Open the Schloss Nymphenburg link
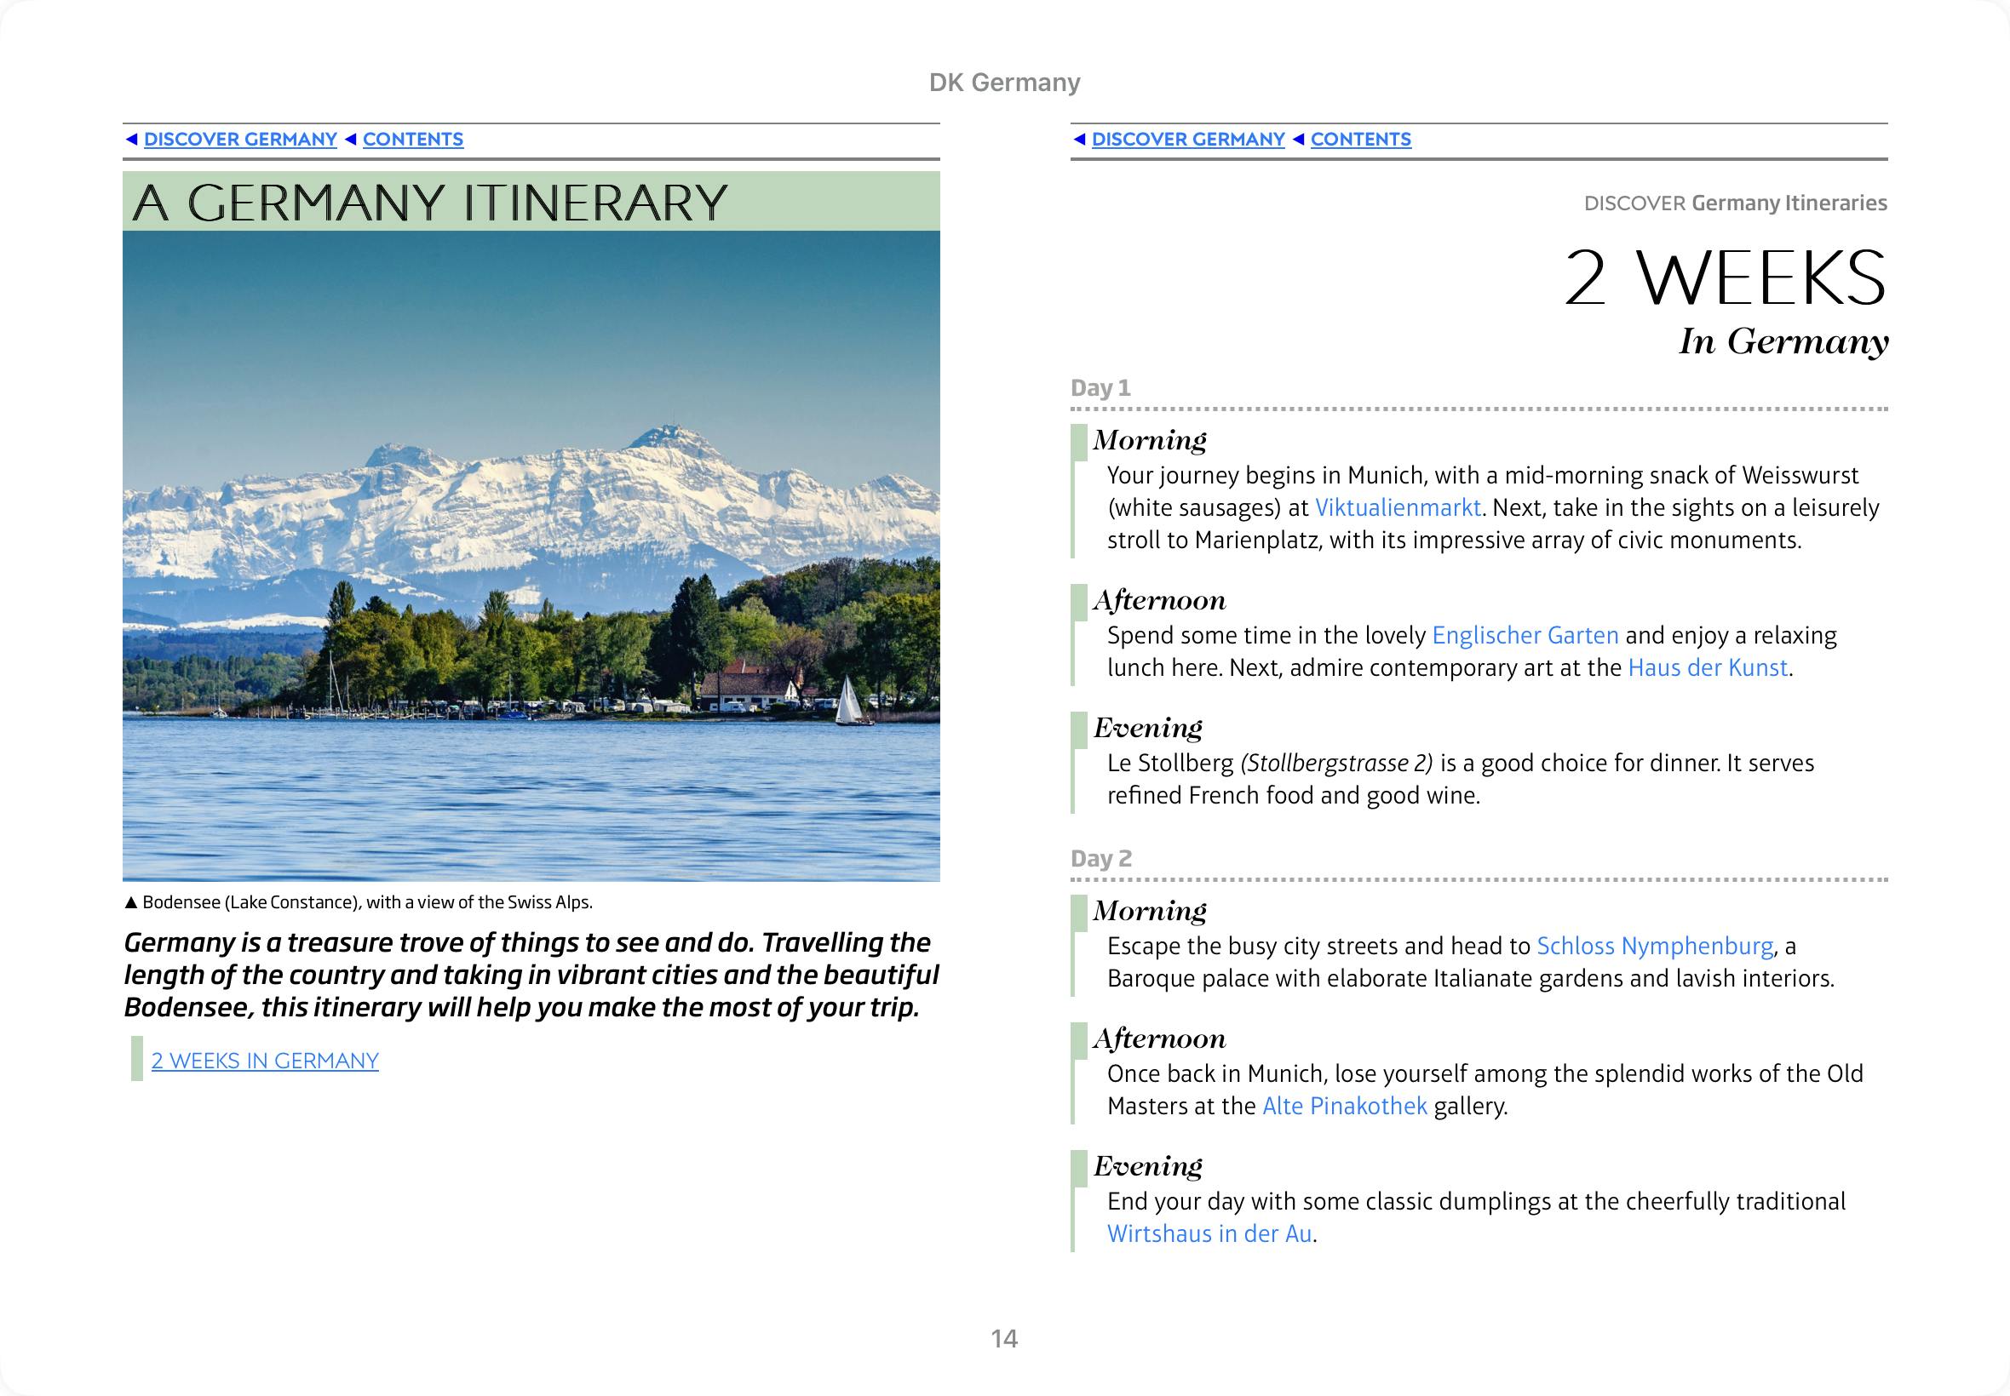 coord(1655,946)
